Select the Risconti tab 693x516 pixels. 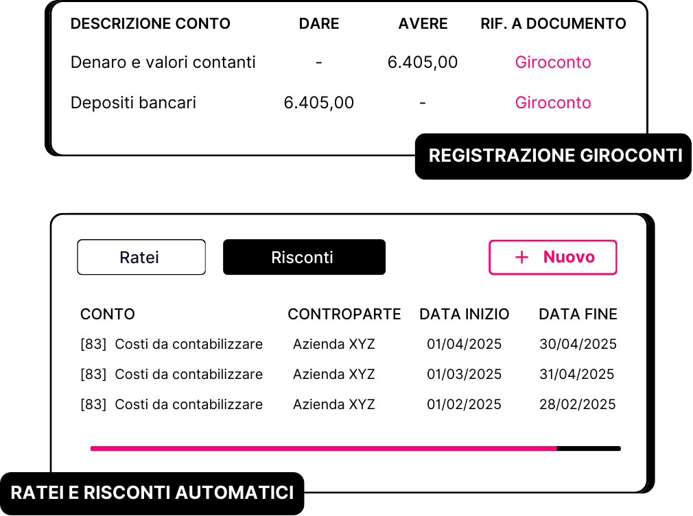[x=304, y=258]
